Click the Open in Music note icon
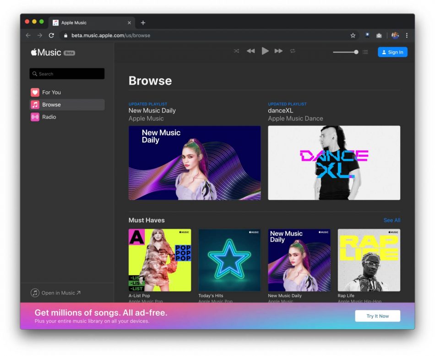 [35, 293]
